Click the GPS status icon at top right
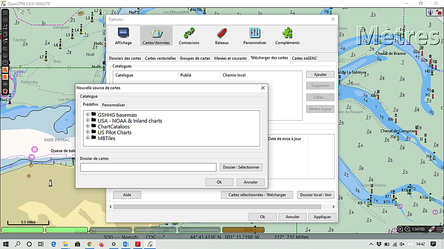This screenshot has width=444, height=249. [439, 13]
